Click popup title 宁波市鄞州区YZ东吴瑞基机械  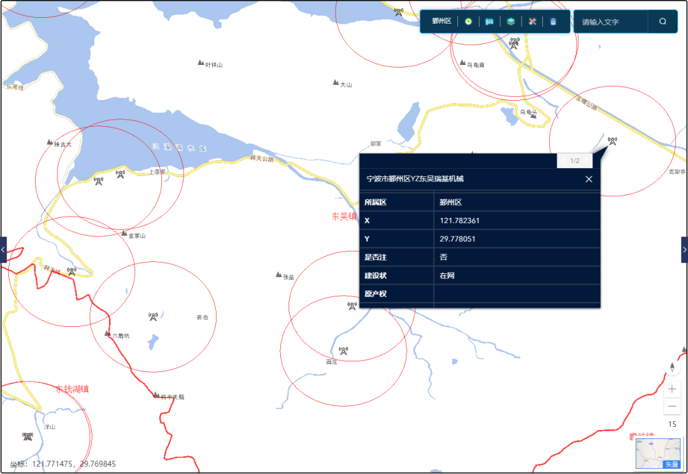[415, 178]
